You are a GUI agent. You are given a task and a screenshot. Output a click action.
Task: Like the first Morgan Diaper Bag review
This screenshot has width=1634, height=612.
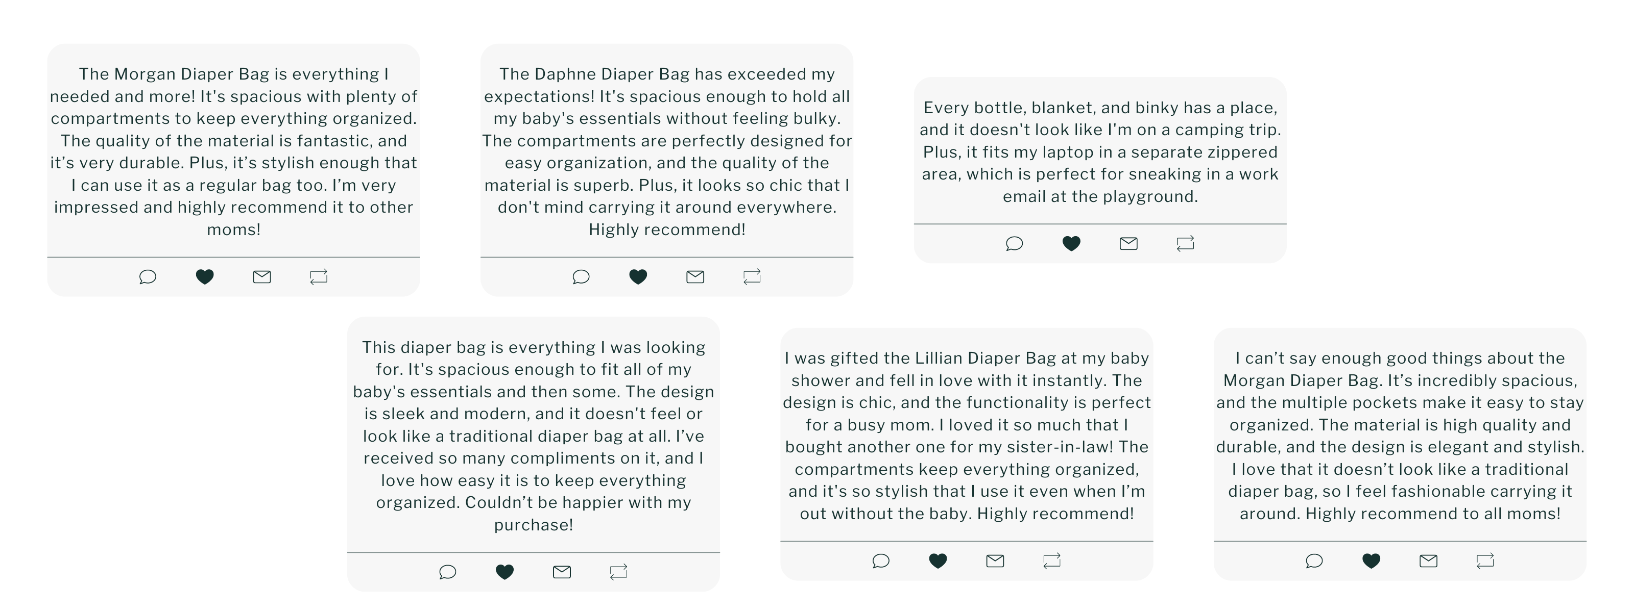204,277
